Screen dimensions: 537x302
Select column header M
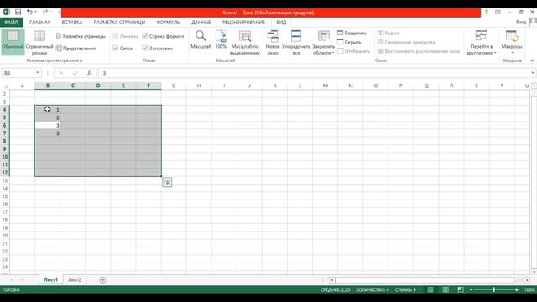326,86
